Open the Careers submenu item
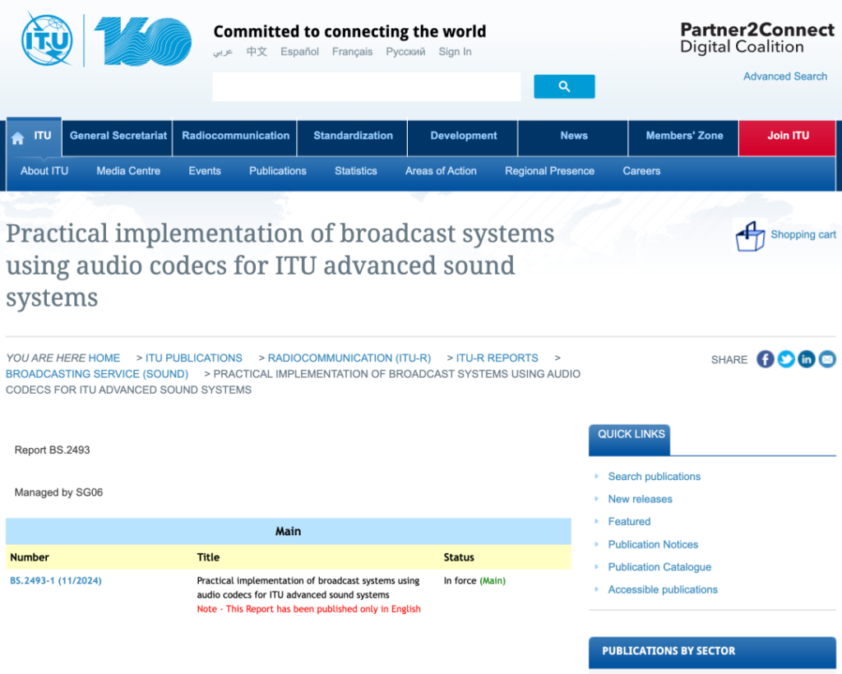The width and height of the screenshot is (842, 674). tap(641, 171)
